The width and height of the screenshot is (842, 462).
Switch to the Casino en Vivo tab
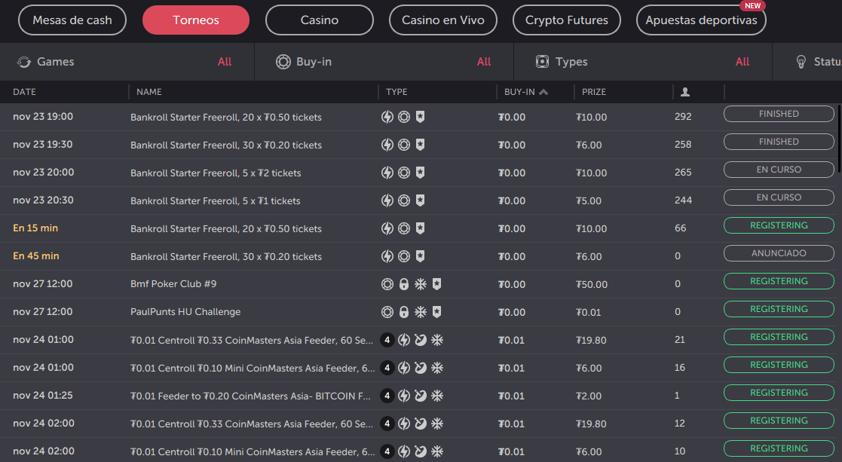coord(443,20)
